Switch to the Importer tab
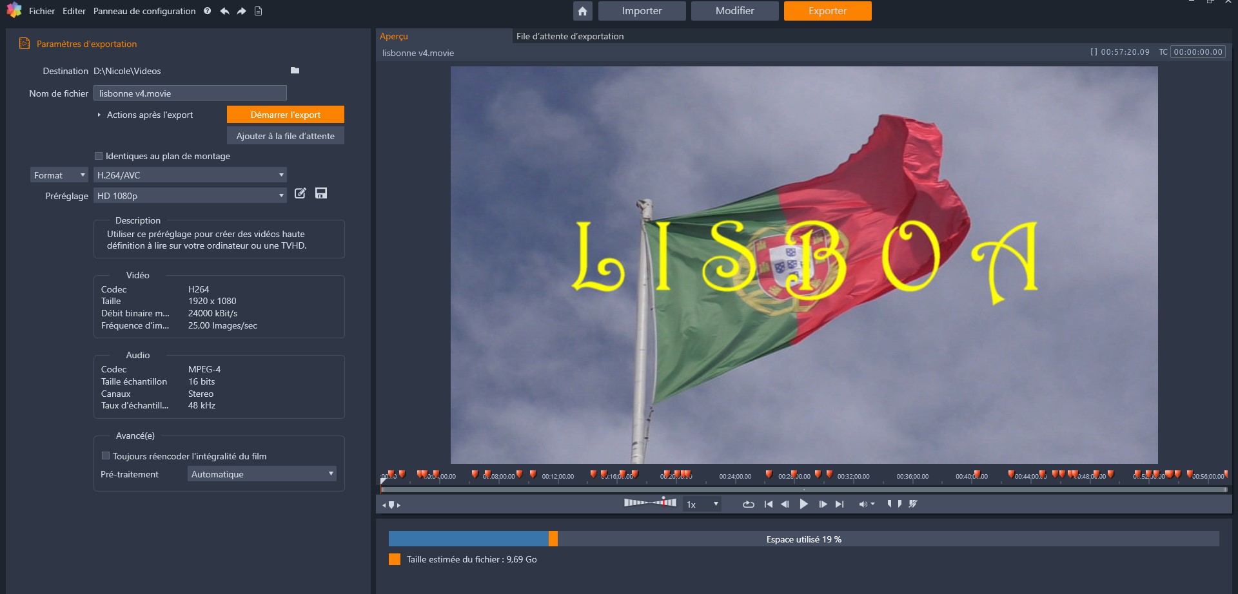The height and width of the screenshot is (594, 1238). click(x=642, y=11)
